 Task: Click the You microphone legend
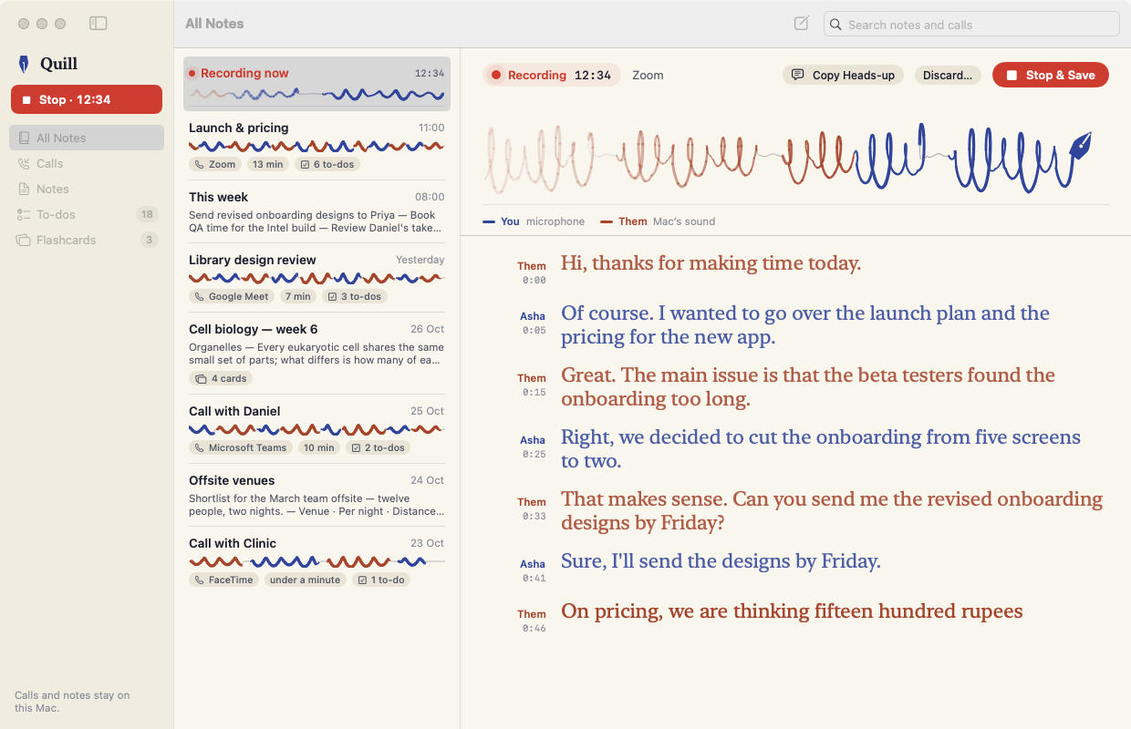coord(534,221)
